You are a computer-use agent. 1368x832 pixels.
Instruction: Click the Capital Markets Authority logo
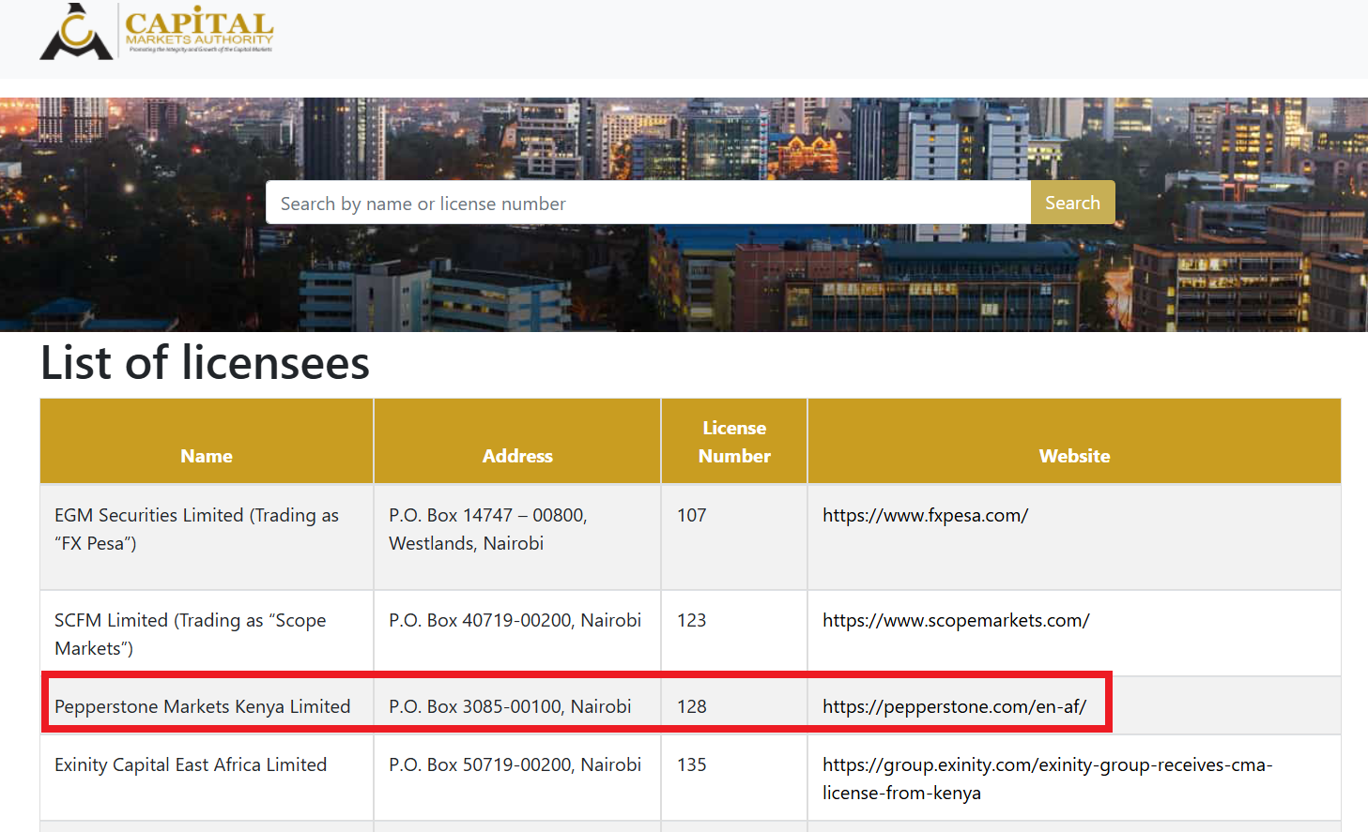coord(157,33)
